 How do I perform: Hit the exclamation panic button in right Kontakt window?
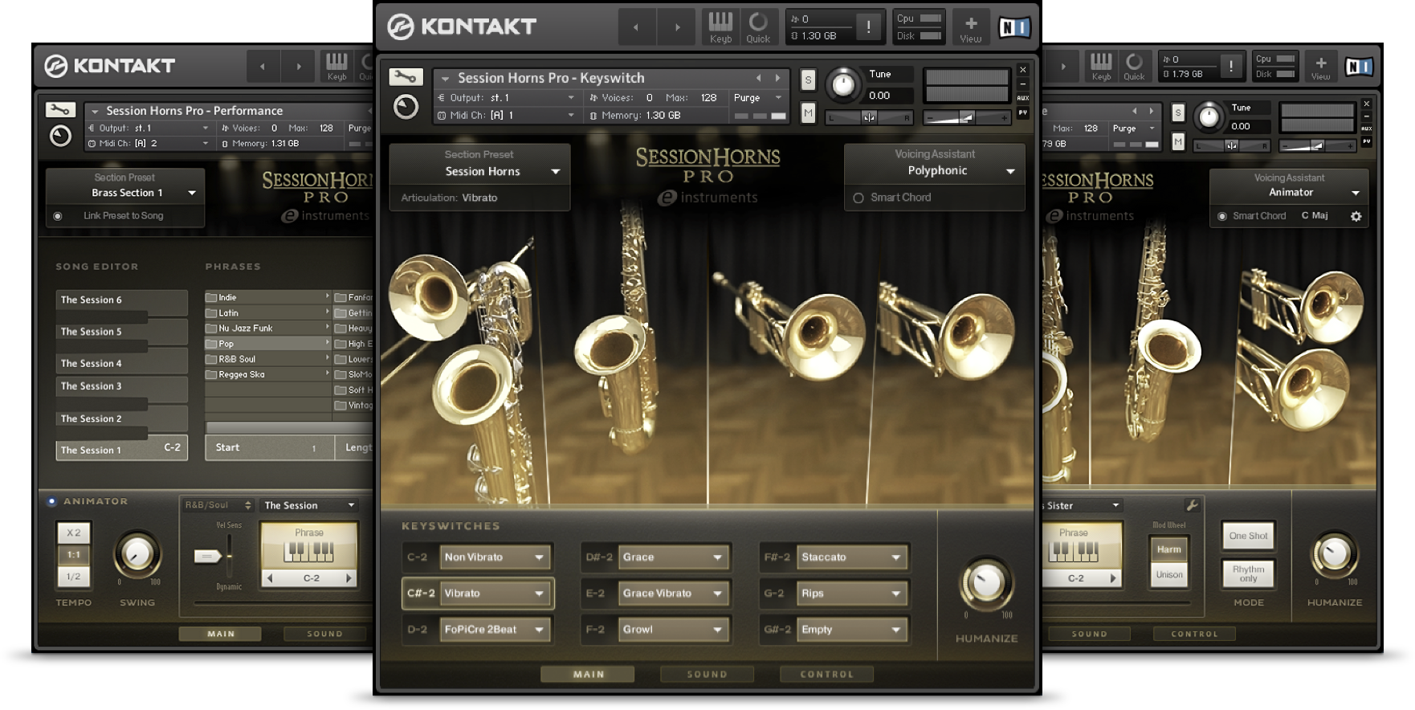tap(1230, 67)
